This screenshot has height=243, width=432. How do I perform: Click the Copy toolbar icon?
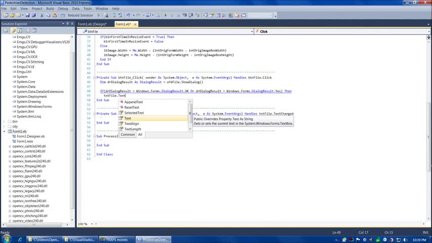[48, 16]
